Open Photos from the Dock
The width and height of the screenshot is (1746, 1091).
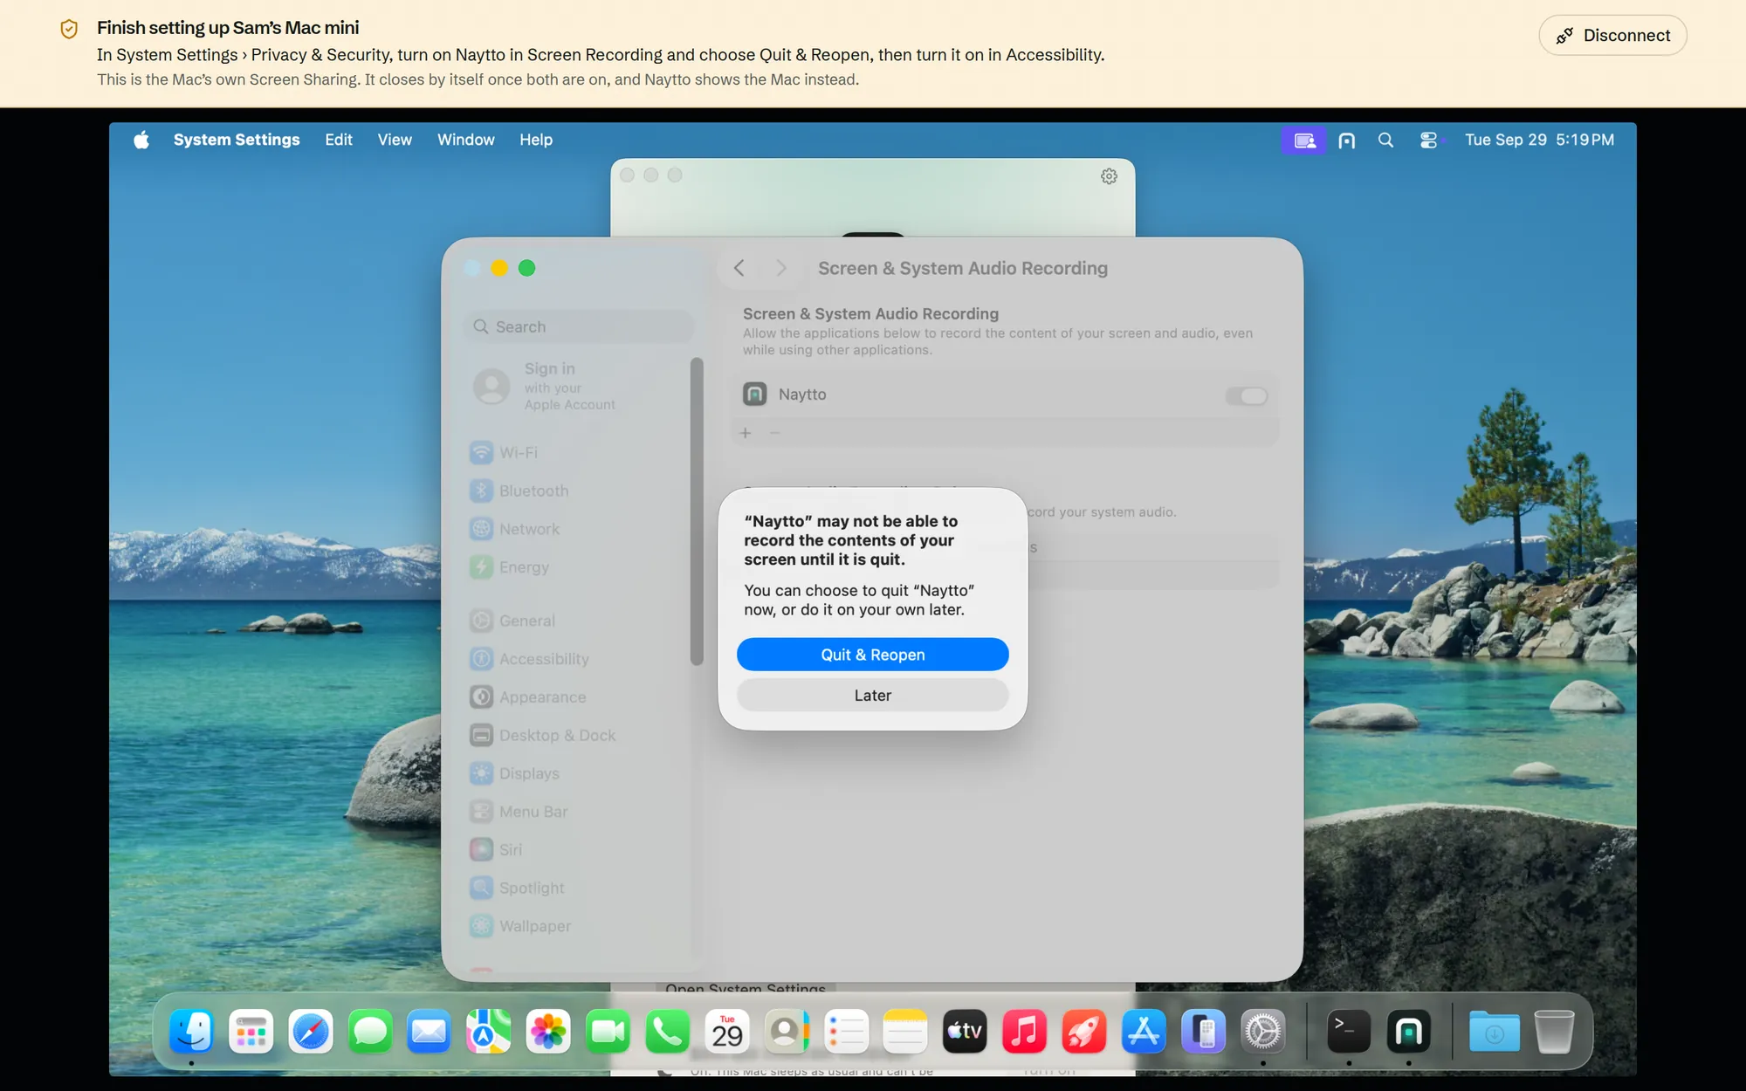(x=548, y=1033)
